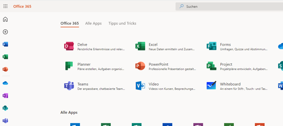Viewport: 283px width, 126px height.
Task: Click the Create plus icon in sidebar
Action: (6, 32)
